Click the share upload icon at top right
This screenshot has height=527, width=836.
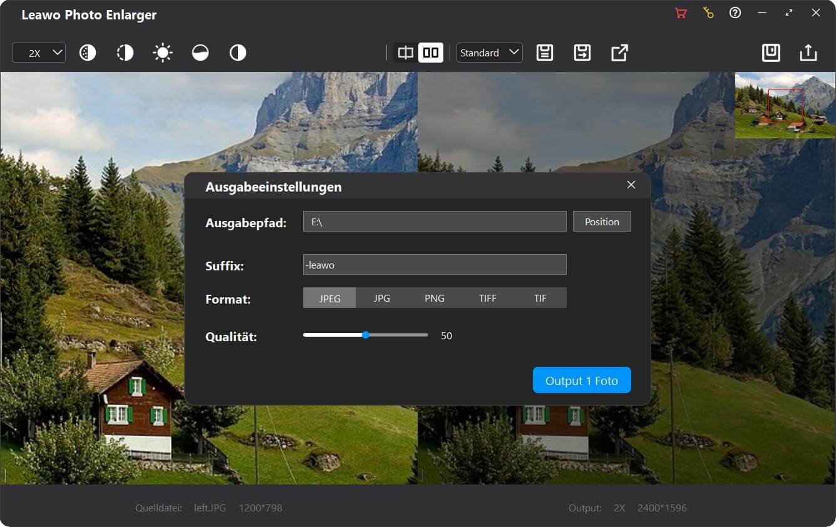pos(808,53)
